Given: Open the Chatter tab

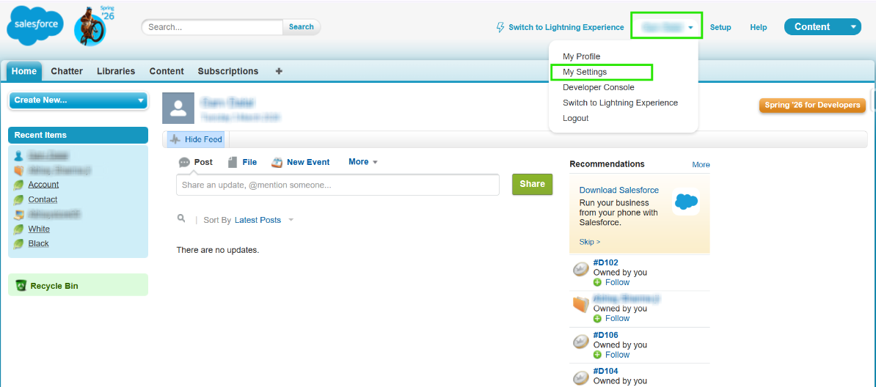Looking at the screenshot, I should (x=67, y=72).
